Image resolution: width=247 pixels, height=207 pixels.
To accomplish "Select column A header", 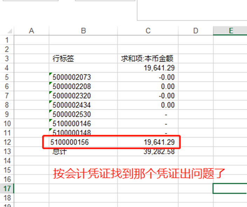I will (x=31, y=31).
